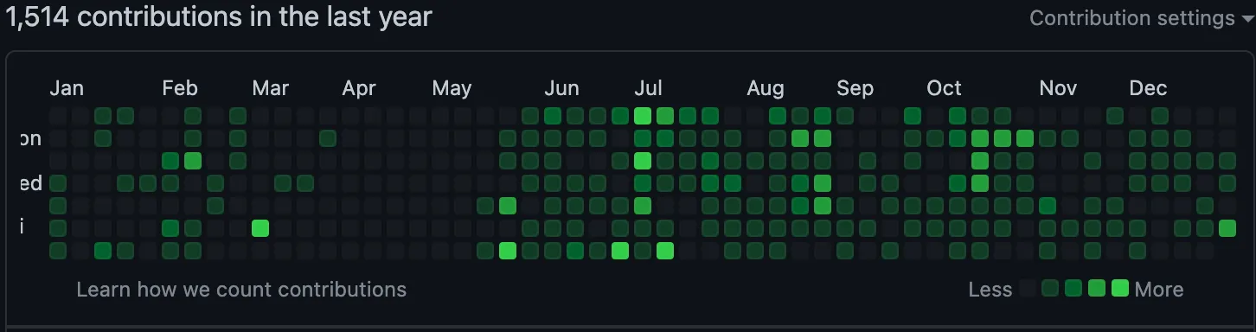Image resolution: width=1256 pixels, height=332 pixels.
Task: Select the bright Wednesday cell in August
Action: 823,183
